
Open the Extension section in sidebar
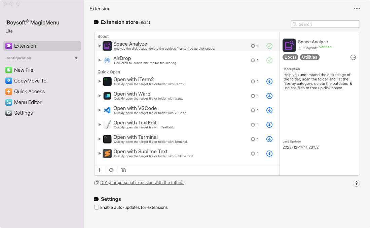click(42, 46)
